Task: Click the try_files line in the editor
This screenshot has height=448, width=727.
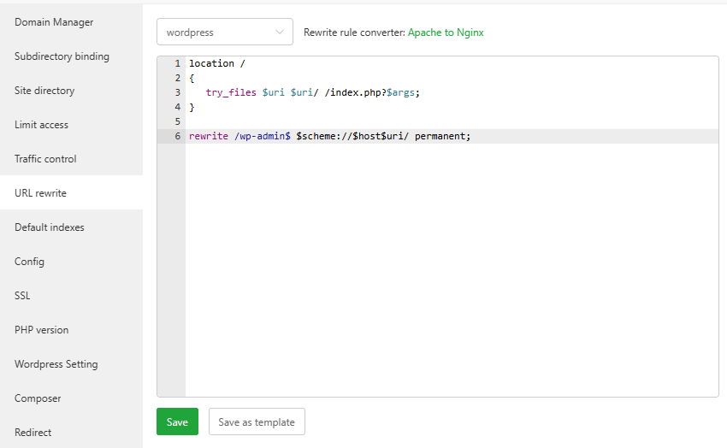Action: [x=313, y=92]
